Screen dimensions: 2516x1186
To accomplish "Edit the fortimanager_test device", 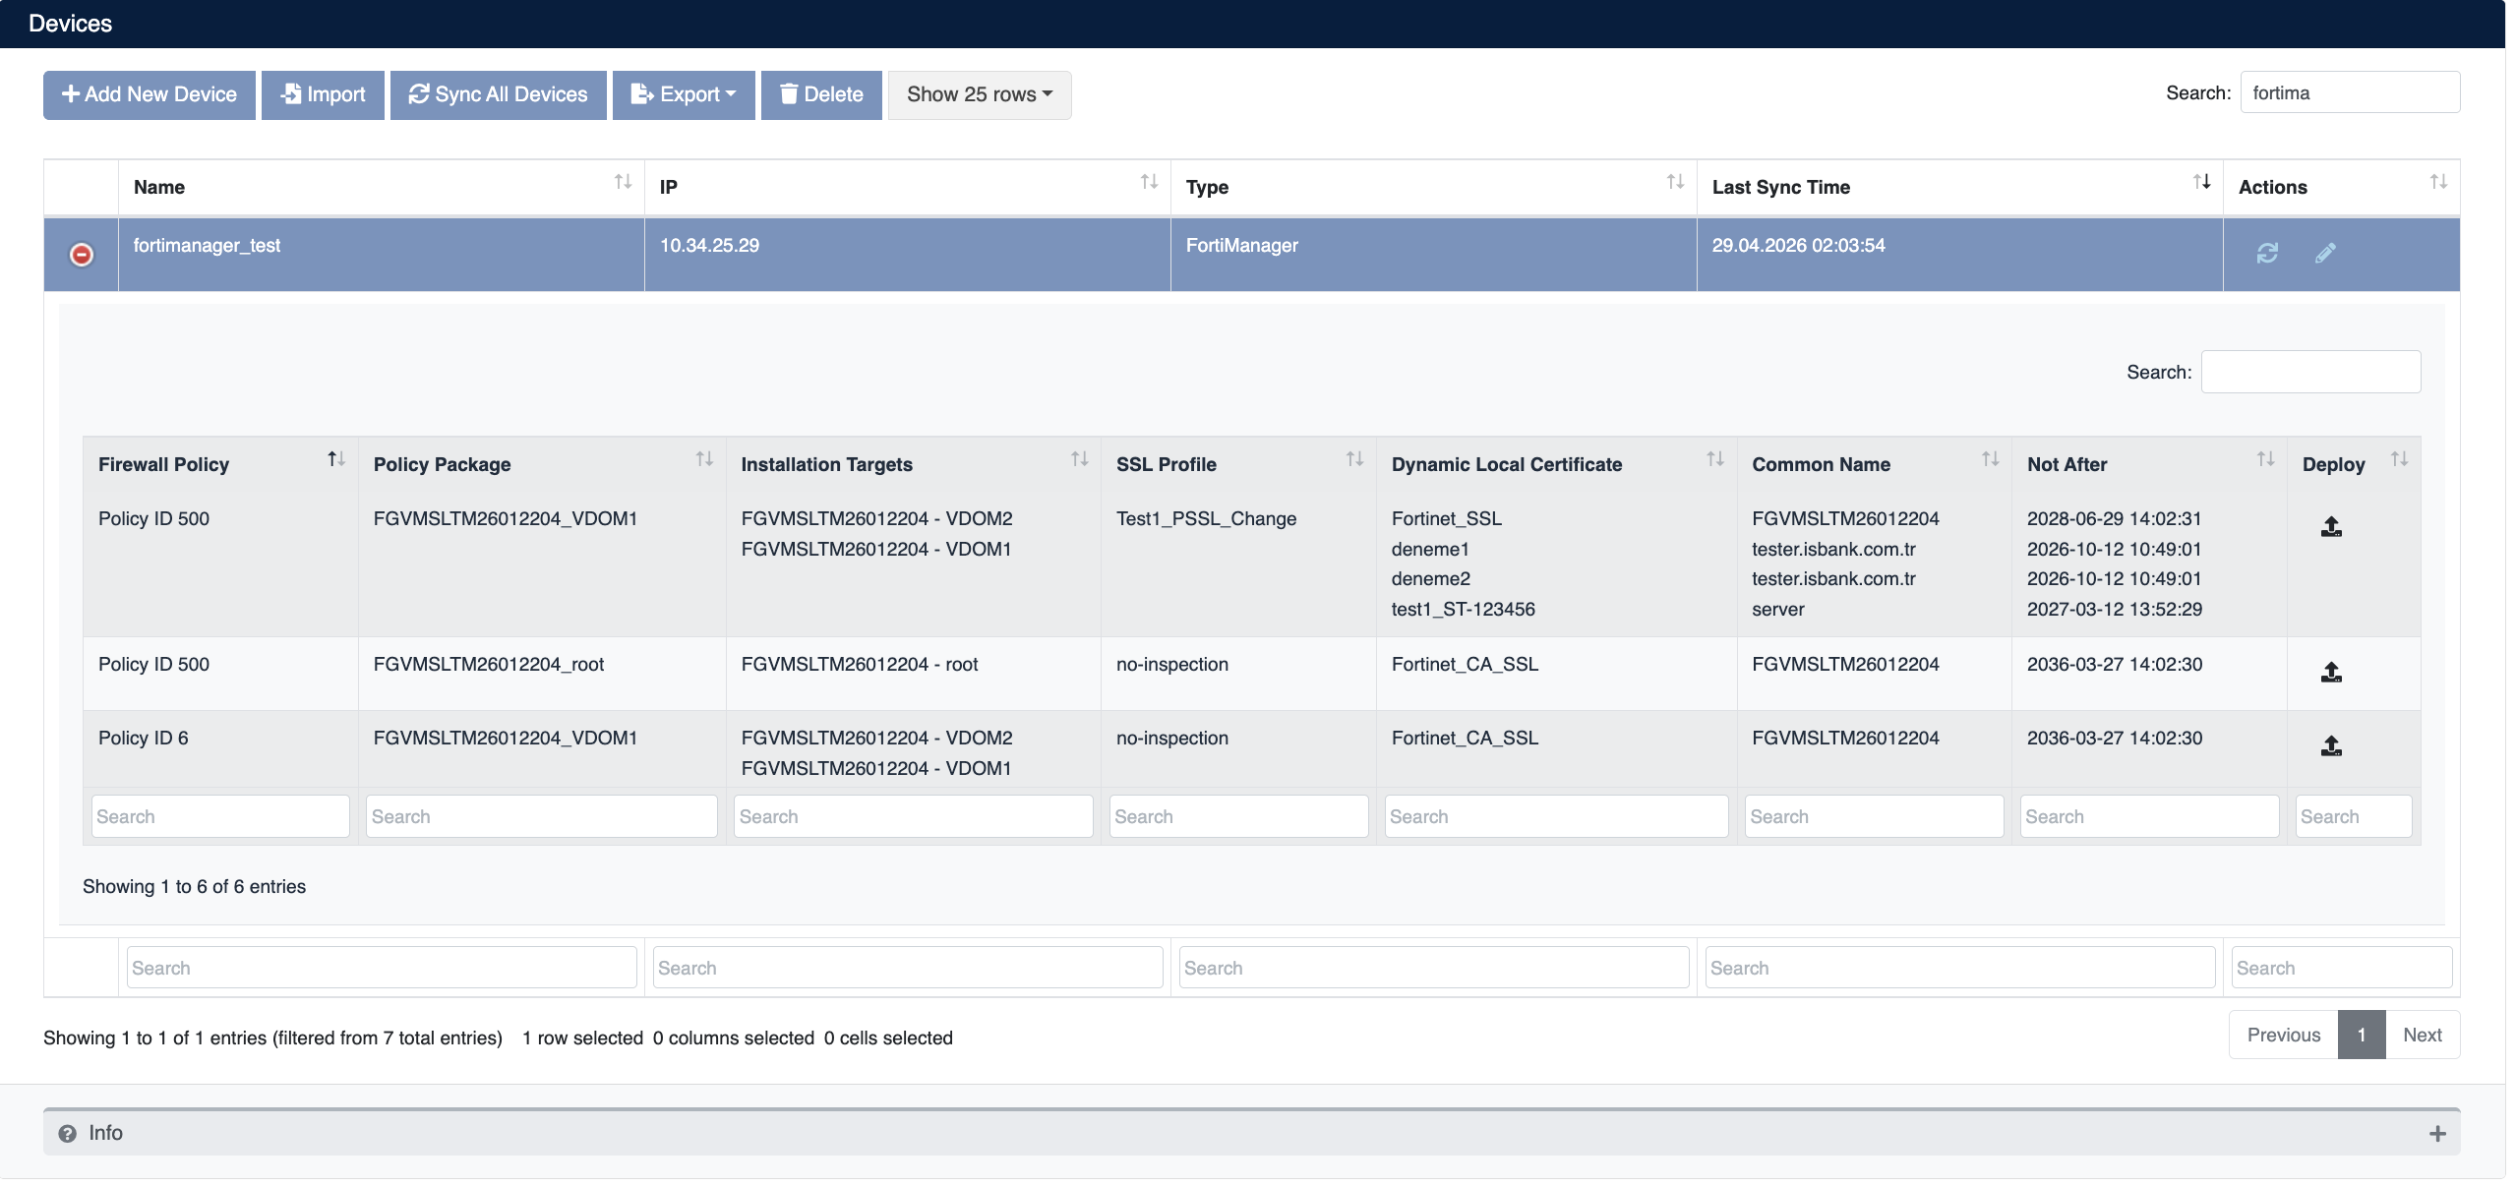I will [x=2325, y=254].
